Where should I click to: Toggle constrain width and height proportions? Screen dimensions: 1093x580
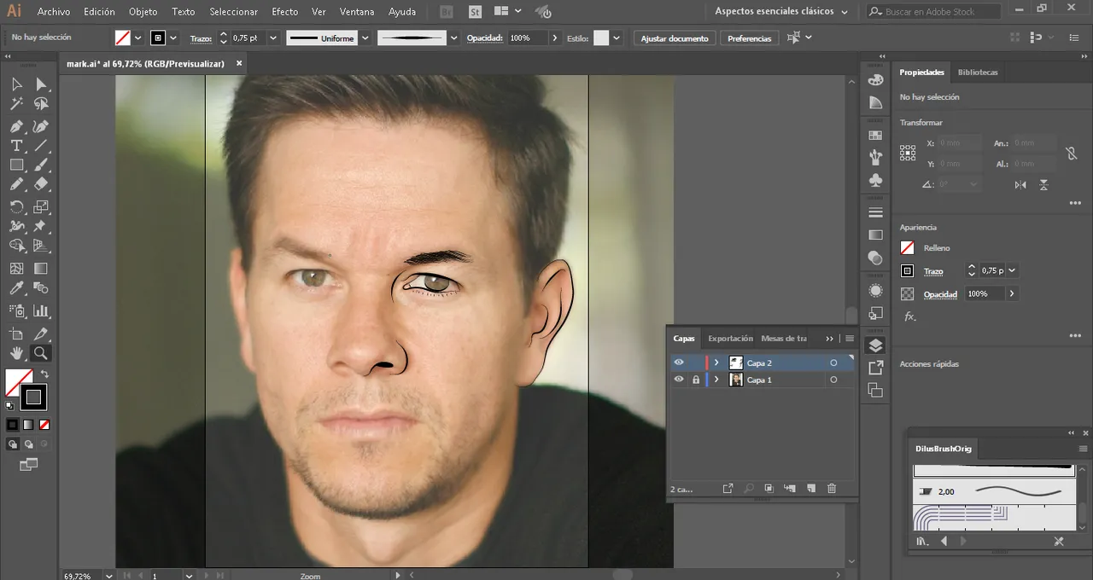coord(1071,154)
